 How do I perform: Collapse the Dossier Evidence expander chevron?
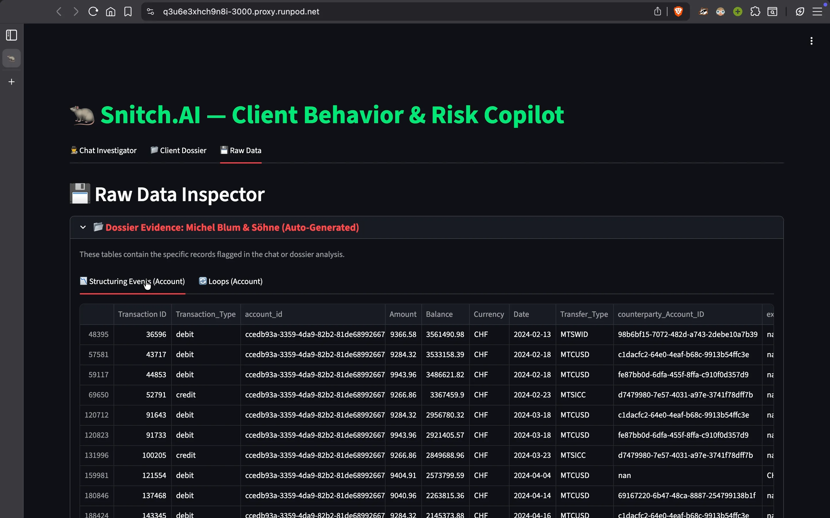(83, 227)
